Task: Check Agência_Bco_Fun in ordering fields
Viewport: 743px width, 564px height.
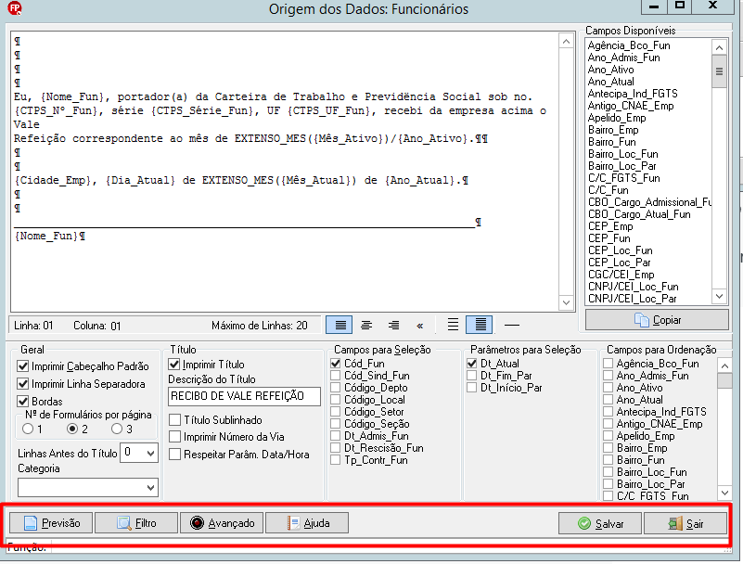Action: coord(608,364)
